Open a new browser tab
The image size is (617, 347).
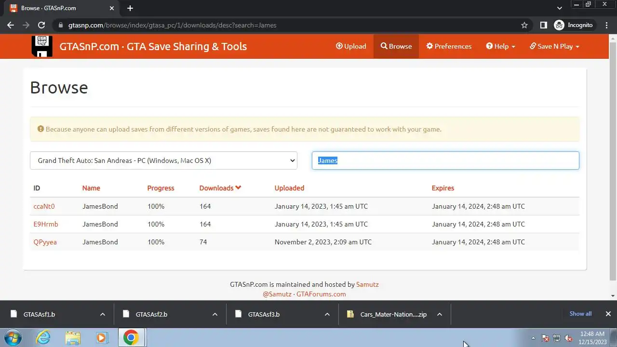click(130, 8)
